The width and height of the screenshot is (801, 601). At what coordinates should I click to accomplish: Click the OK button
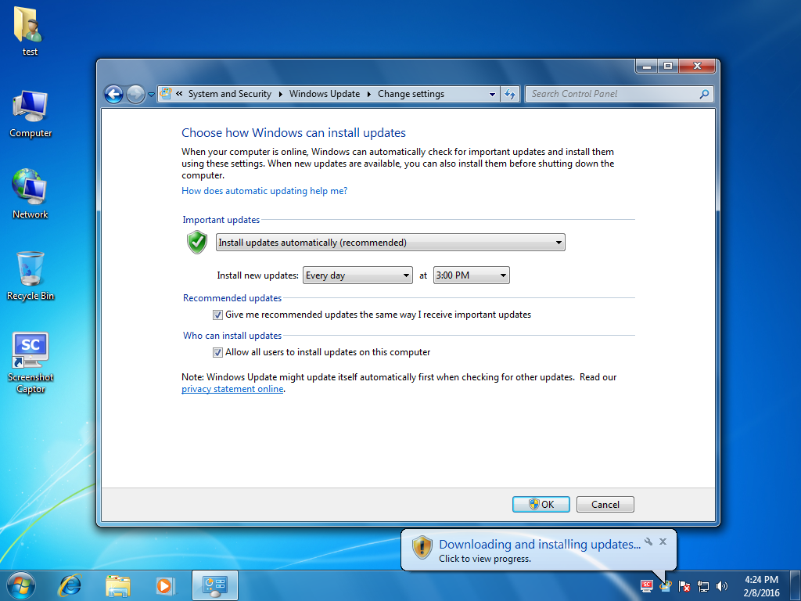click(x=541, y=505)
